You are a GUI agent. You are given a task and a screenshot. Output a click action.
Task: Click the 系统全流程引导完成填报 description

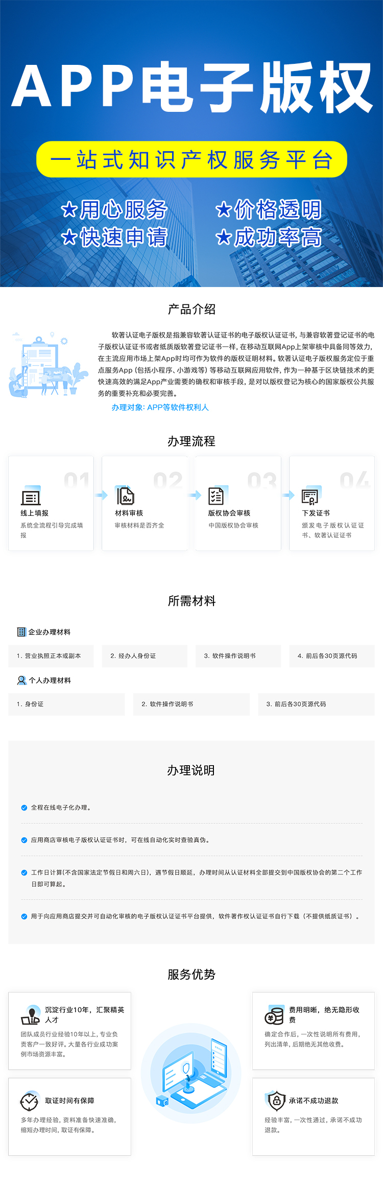[52, 530]
